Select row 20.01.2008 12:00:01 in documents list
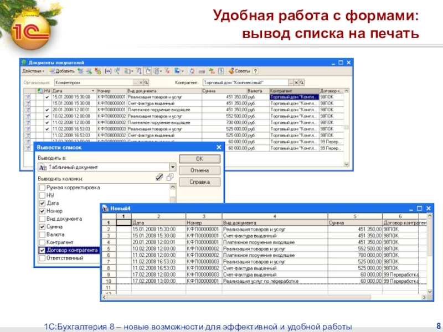The image size is (443, 332). pyautogui.click(x=184, y=110)
